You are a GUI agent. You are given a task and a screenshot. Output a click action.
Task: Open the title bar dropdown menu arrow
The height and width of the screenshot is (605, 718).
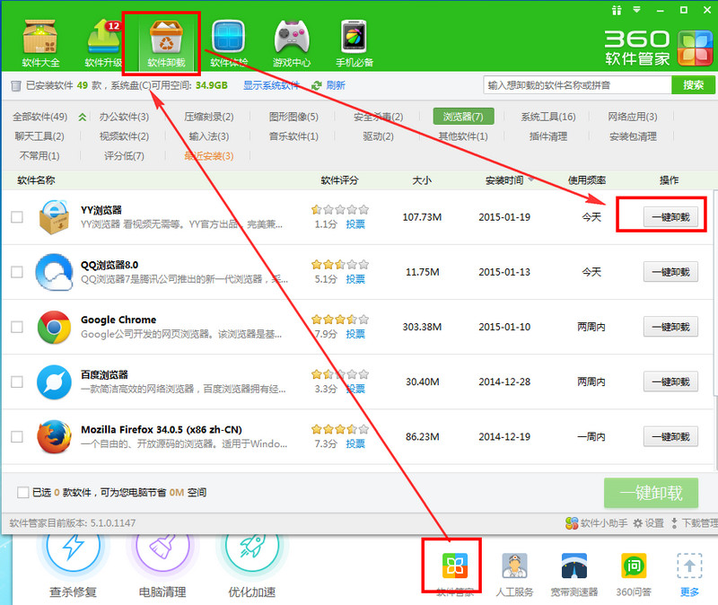click(636, 9)
